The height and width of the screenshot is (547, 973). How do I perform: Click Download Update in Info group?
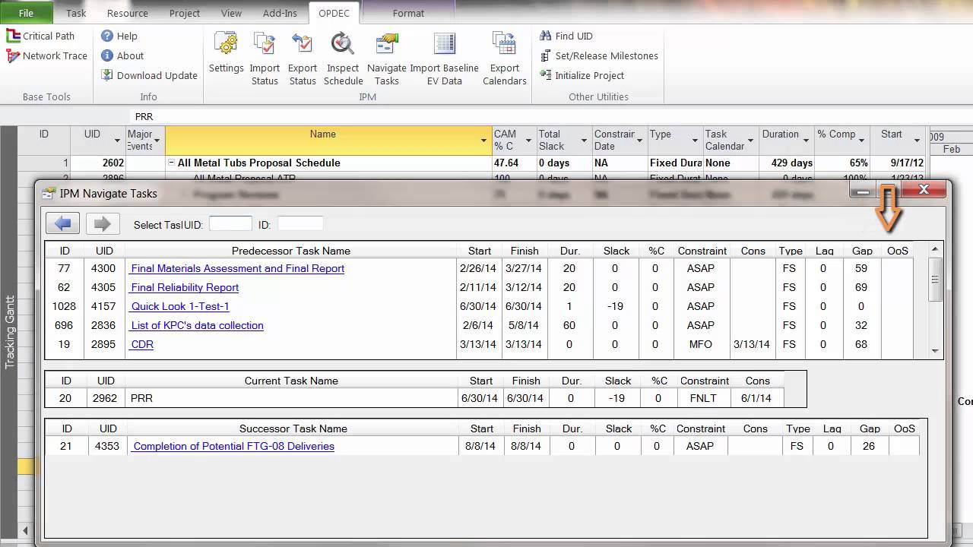(x=149, y=75)
